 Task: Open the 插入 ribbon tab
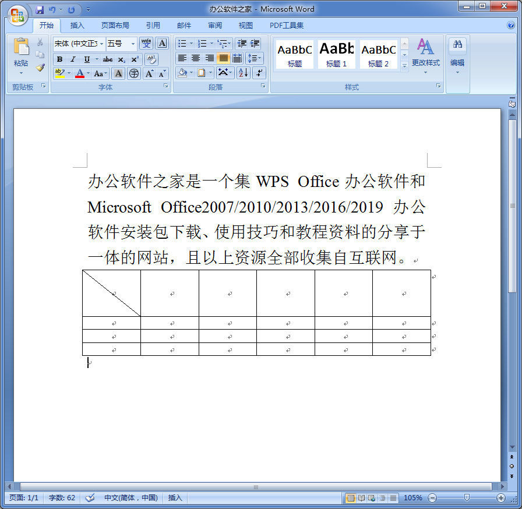click(77, 25)
